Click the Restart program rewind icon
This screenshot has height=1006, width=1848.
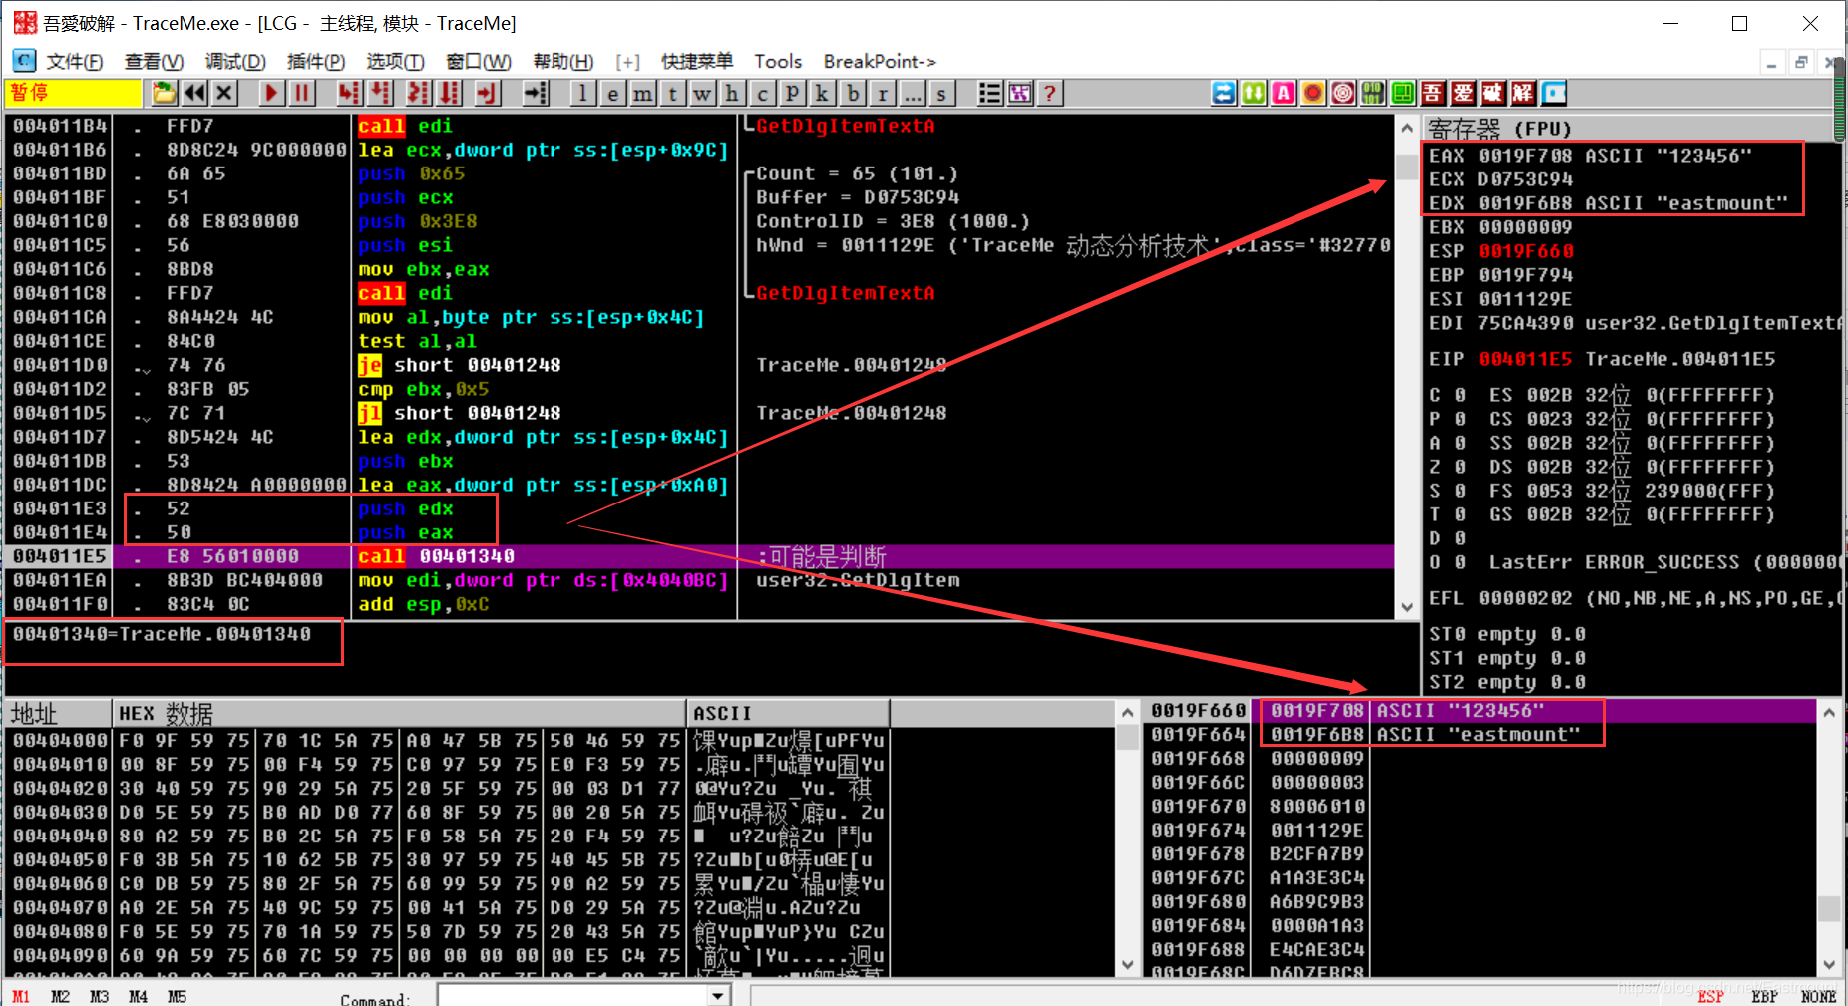194,93
